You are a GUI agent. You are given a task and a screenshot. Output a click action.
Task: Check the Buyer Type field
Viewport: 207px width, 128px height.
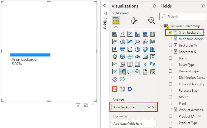pyautogui.click(x=170, y=65)
